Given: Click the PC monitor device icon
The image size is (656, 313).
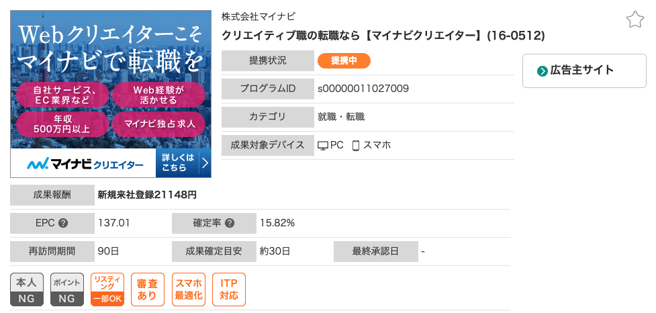Looking at the screenshot, I should click(322, 146).
